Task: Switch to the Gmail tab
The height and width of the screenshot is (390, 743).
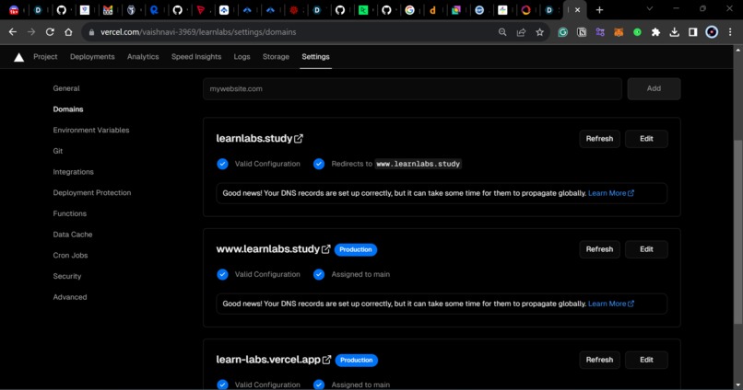Action: (x=108, y=10)
